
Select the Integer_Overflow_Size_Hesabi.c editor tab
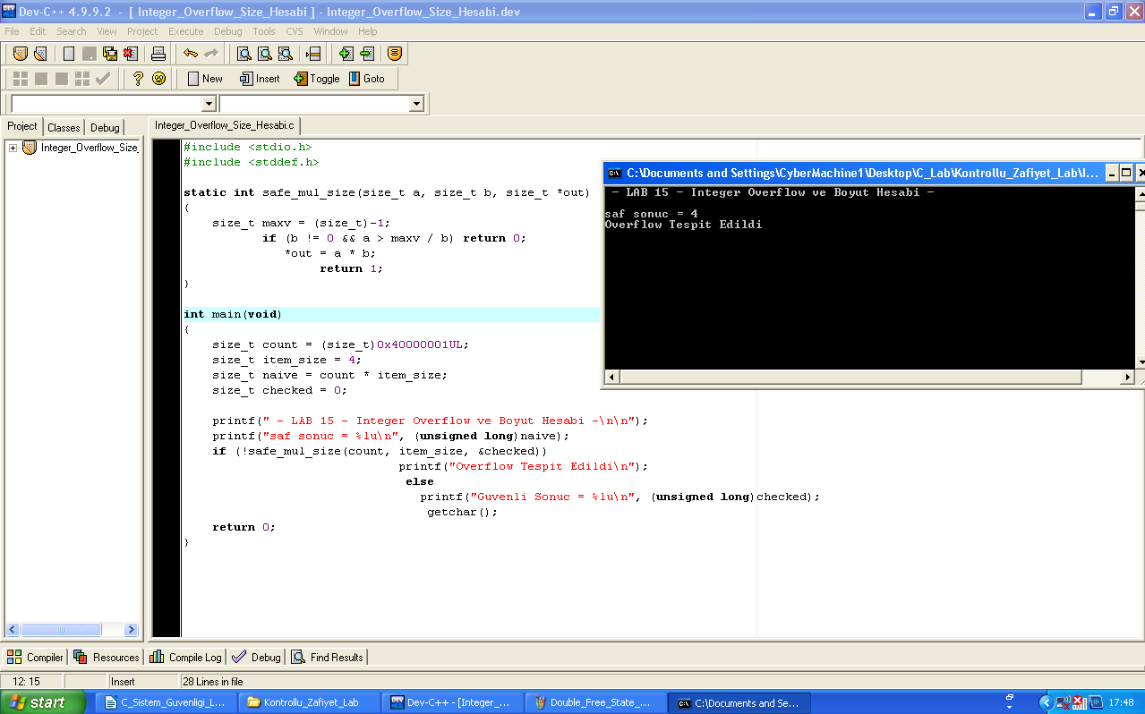[x=224, y=125]
